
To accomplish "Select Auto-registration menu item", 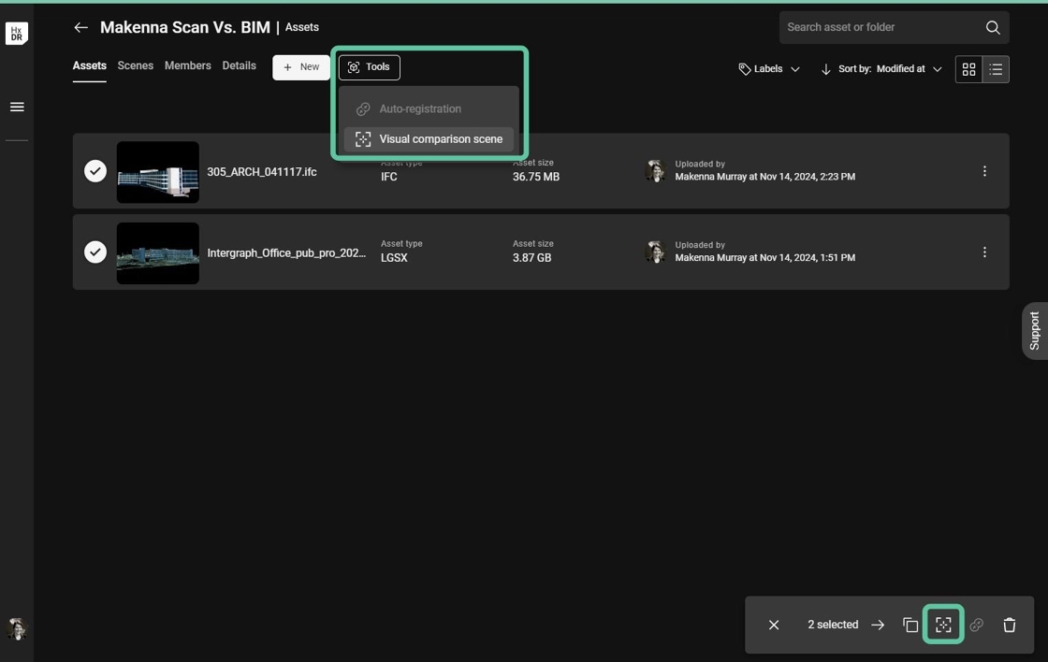I will (429, 108).
